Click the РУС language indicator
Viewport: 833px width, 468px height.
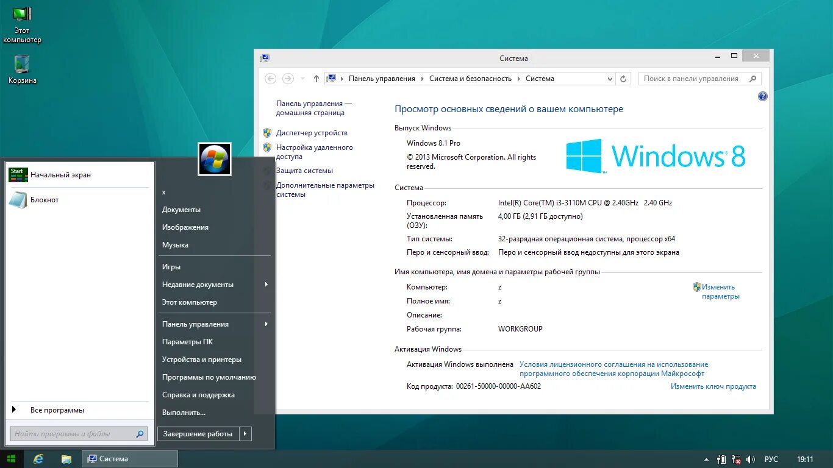click(771, 459)
